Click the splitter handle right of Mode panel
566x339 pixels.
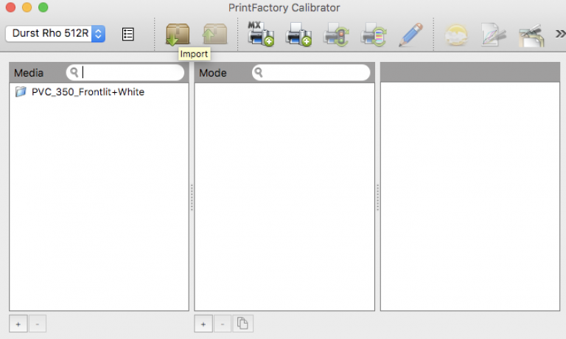pyautogui.click(x=377, y=197)
